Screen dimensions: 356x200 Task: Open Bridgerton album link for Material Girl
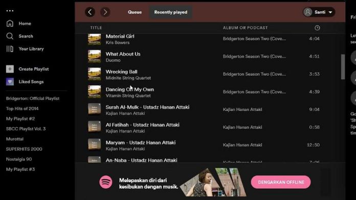click(254, 39)
